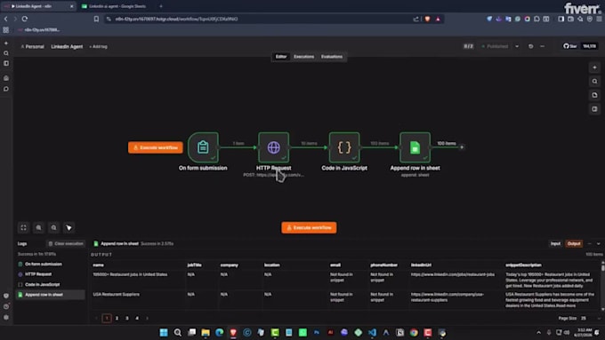Bookmark this page with the bookmark icon
The width and height of the screenshot is (605, 340).
click(x=96, y=19)
